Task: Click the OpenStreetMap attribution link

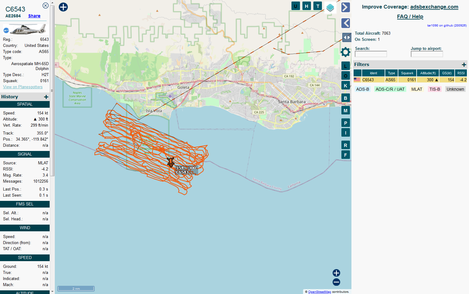Action: pyautogui.click(x=319, y=292)
